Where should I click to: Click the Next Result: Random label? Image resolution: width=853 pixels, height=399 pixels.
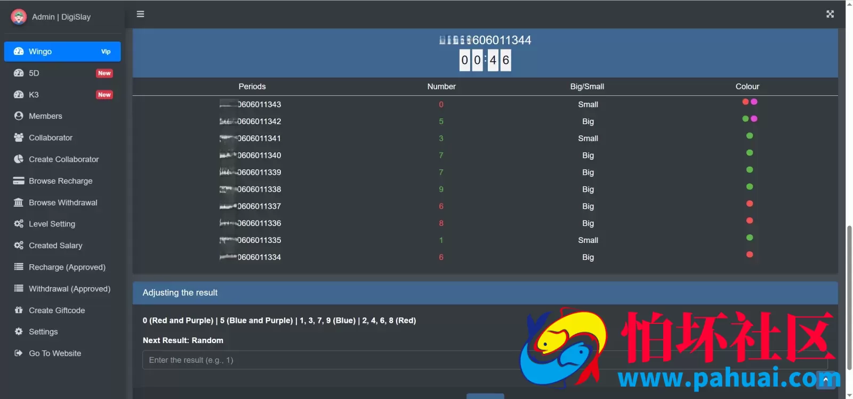click(x=183, y=340)
